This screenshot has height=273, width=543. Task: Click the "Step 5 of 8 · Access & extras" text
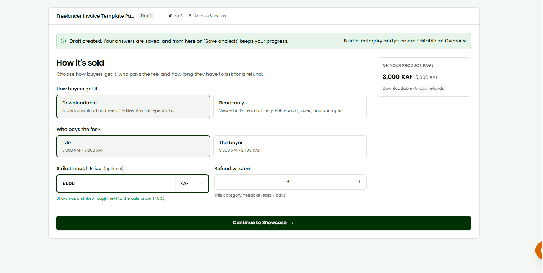(x=198, y=16)
